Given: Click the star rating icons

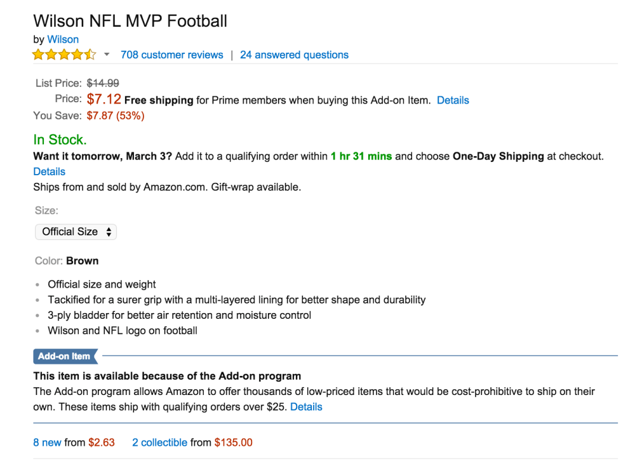Looking at the screenshot, I should coord(64,55).
